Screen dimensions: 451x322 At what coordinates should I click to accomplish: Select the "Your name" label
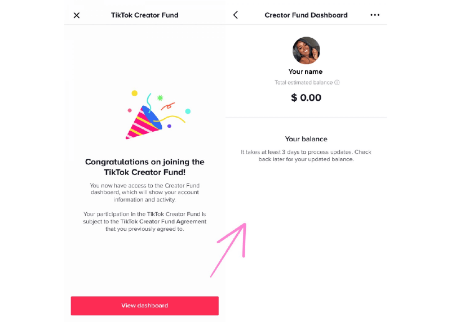(306, 72)
